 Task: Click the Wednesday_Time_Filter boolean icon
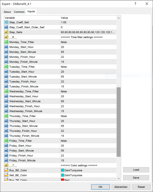click(6, 91)
